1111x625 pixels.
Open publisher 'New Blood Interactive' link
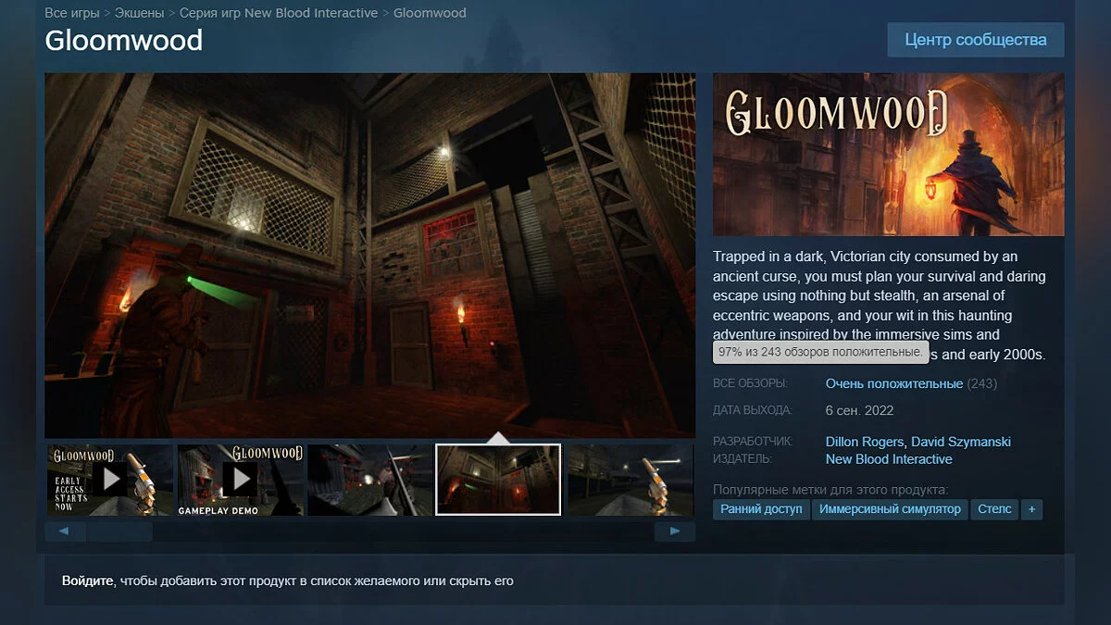[889, 459]
